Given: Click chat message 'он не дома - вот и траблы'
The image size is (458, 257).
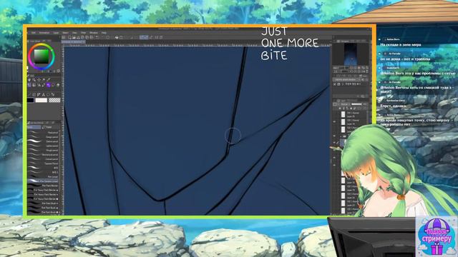Looking at the screenshot, I should (405, 59).
